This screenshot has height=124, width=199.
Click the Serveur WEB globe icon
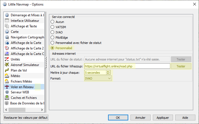[7, 92]
